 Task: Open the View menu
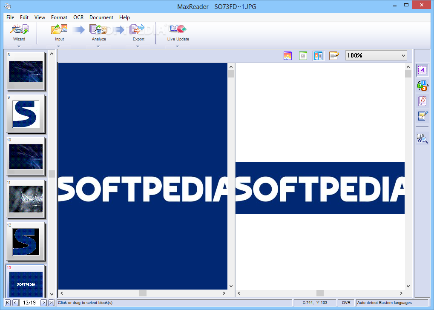click(40, 17)
